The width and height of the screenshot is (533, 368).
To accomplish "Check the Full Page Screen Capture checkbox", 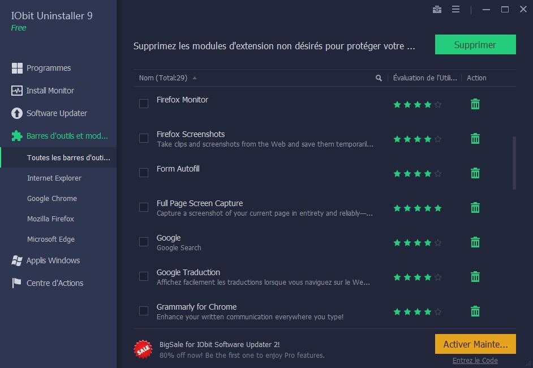I will 144,207.
